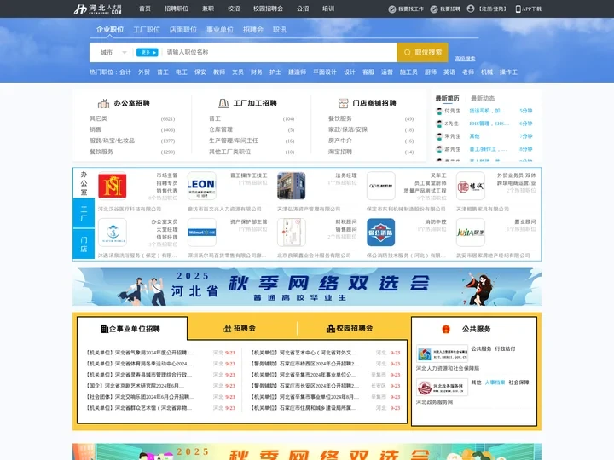This screenshot has height=460, width=614.
Task: Open the 河北政务服务网 logo
Action: 442,388
